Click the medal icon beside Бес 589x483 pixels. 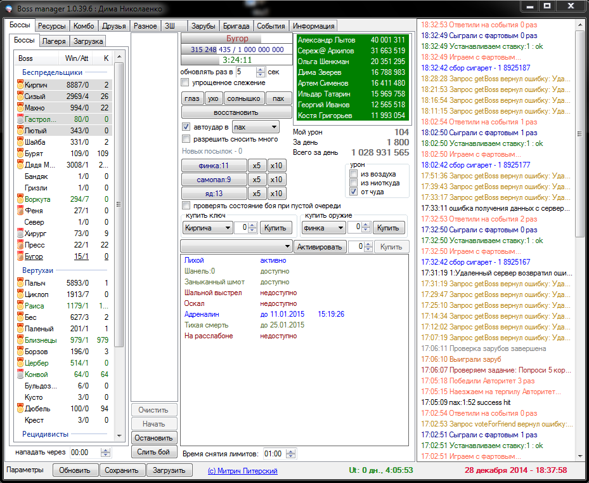pyautogui.click(x=20, y=317)
